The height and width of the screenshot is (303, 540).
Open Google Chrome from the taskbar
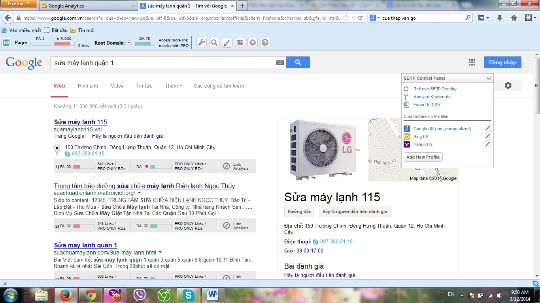point(91,295)
